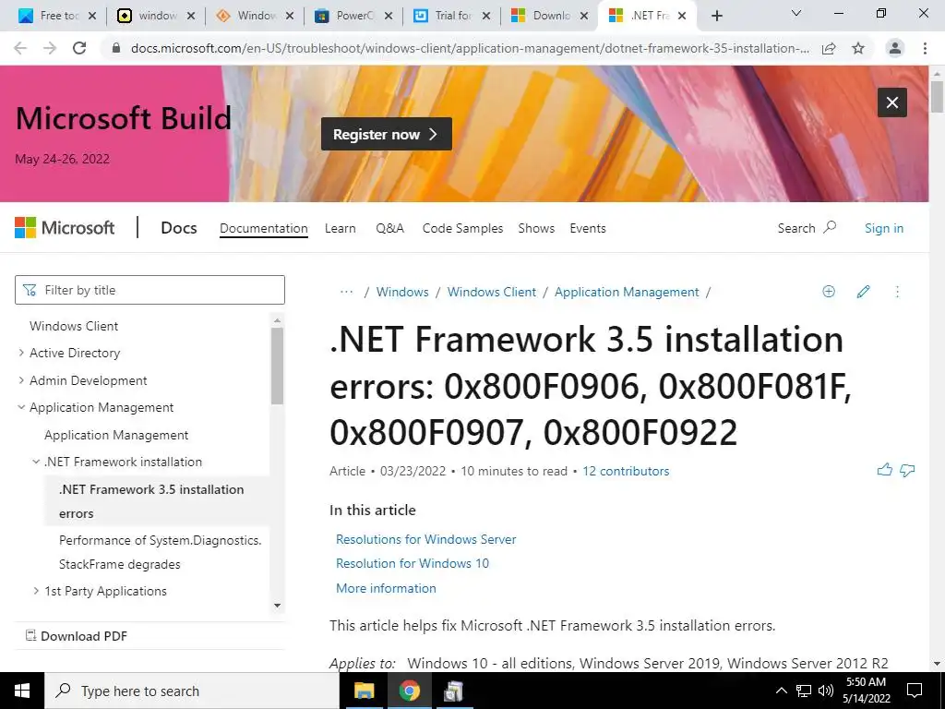Go back to the previous page
The width and height of the screenshot is (945, 709).
click(x=20, y=48)
